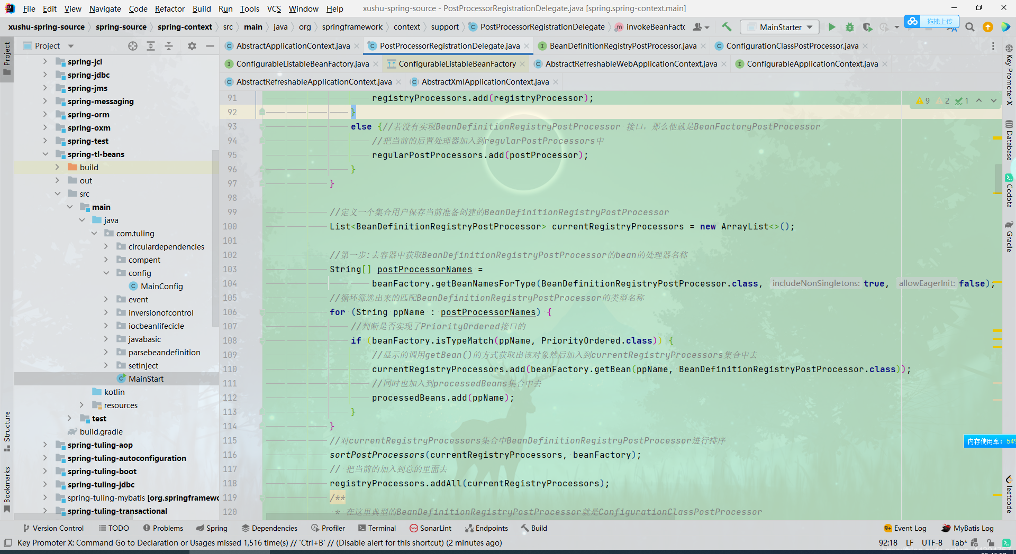Screen dimensions: 1016x554
Task: Open the Project view mode dropdown
Action: click(x=71, y=46)
